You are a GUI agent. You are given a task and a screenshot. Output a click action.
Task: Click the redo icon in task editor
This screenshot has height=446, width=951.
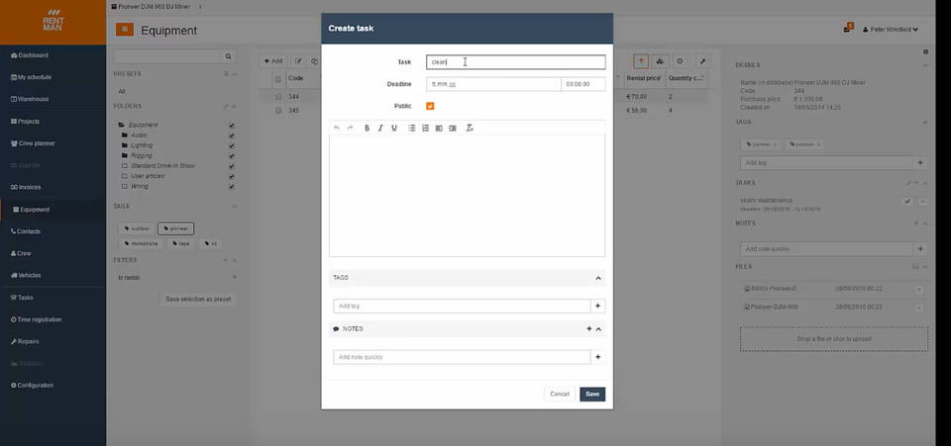tap(350, 128)
